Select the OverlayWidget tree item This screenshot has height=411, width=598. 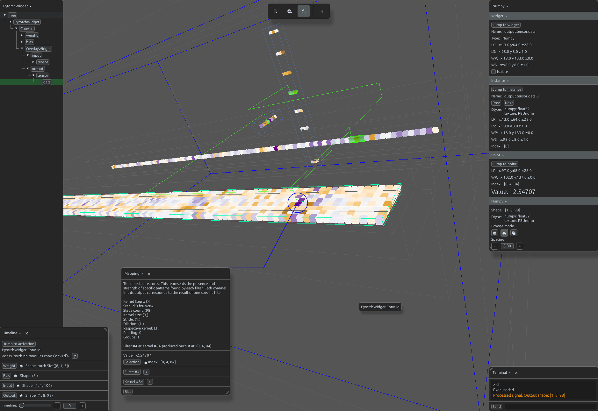[x=38, y=49]
